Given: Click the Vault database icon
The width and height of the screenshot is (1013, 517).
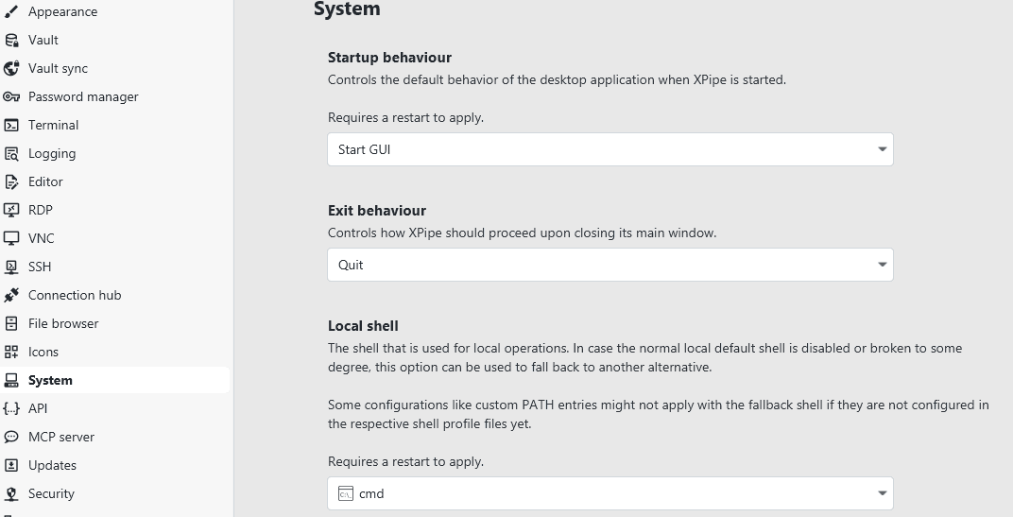Looking at the screenshot, I should 11,41.
